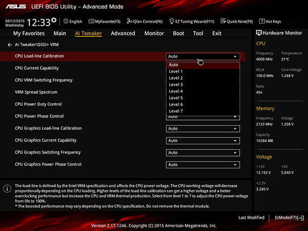
Task: Open CPU Graphics Load-line Calibration dropdown
Action: [x=203, y=129]
